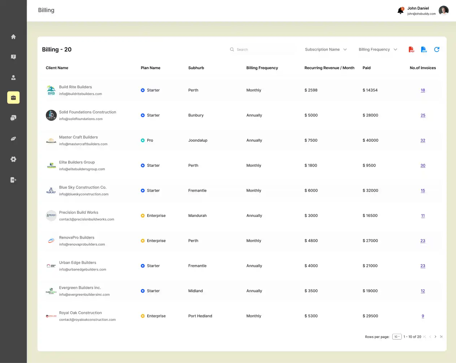
Task: Open the settings gear in sidebar
Action: [13, 159]
